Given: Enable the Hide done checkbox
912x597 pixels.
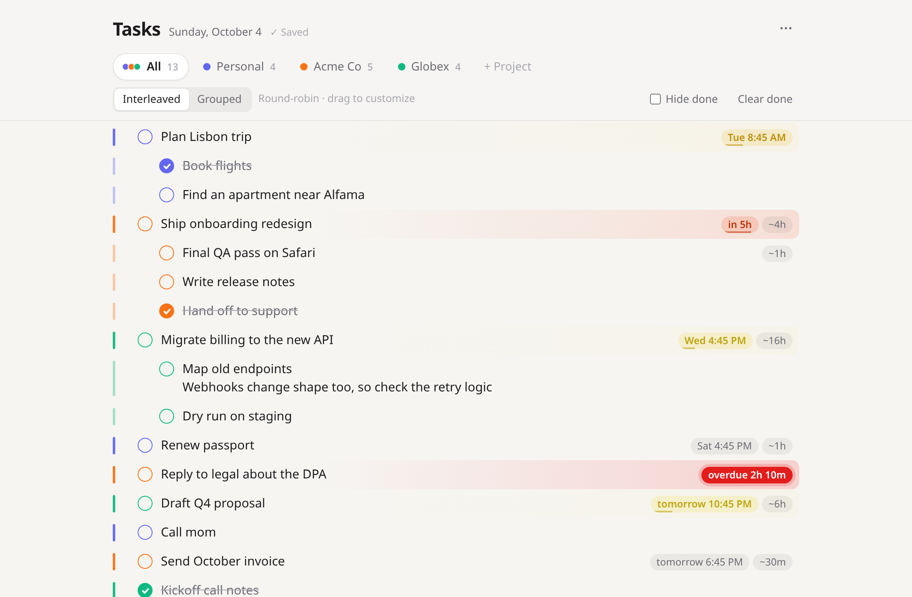Looking at the screenshot, I should [x=655, y=99].
